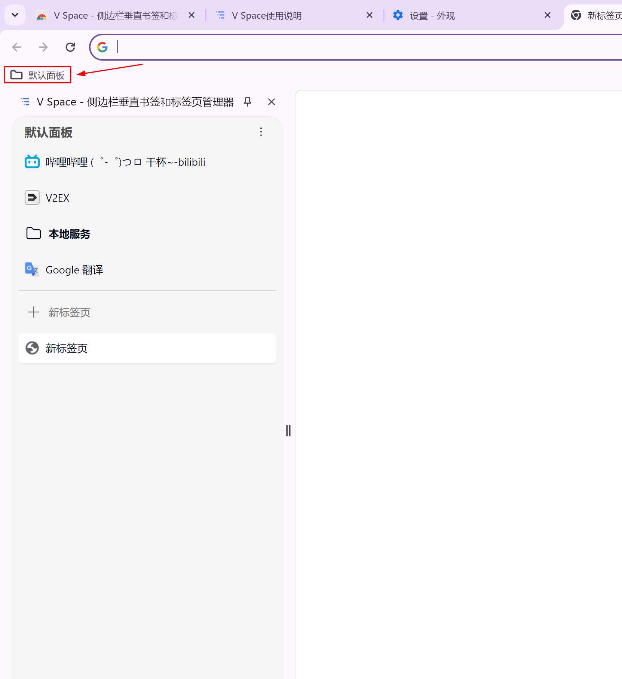Click the back navigation arrow
This screenshot has width=622, height=679.
pos(16,47)
